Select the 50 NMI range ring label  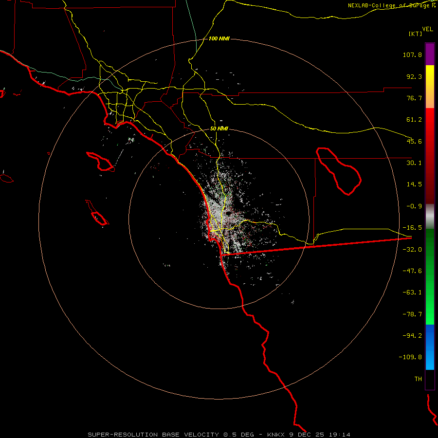[x=219, y=129]
